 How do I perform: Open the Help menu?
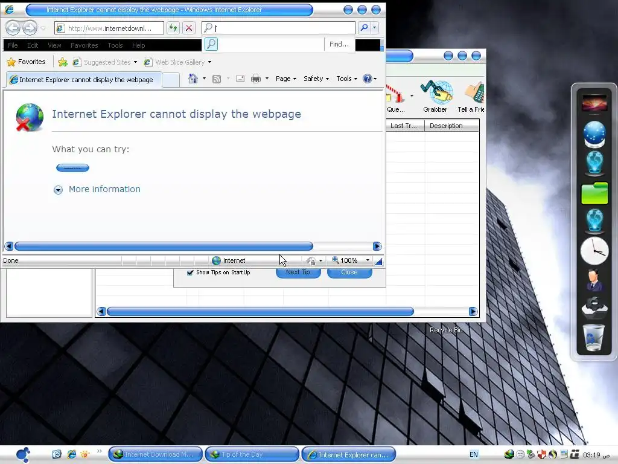pyautogui.click(x=138, y=45)
